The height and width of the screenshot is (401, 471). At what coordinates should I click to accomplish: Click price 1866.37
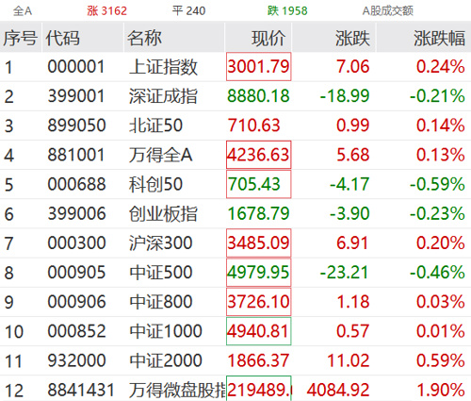[258, 360]
